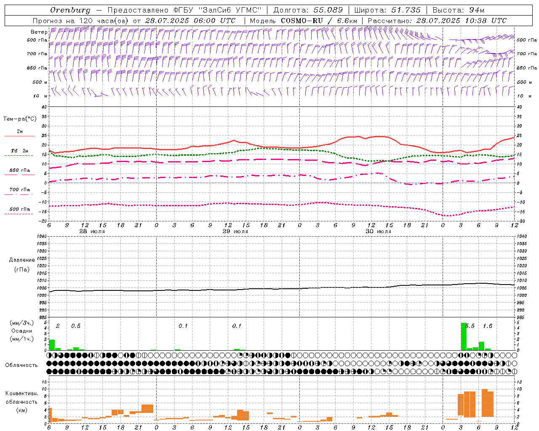
Task: Click the (мм/1ч.) precipitation unit label
Action: click(x=21, y=338)
